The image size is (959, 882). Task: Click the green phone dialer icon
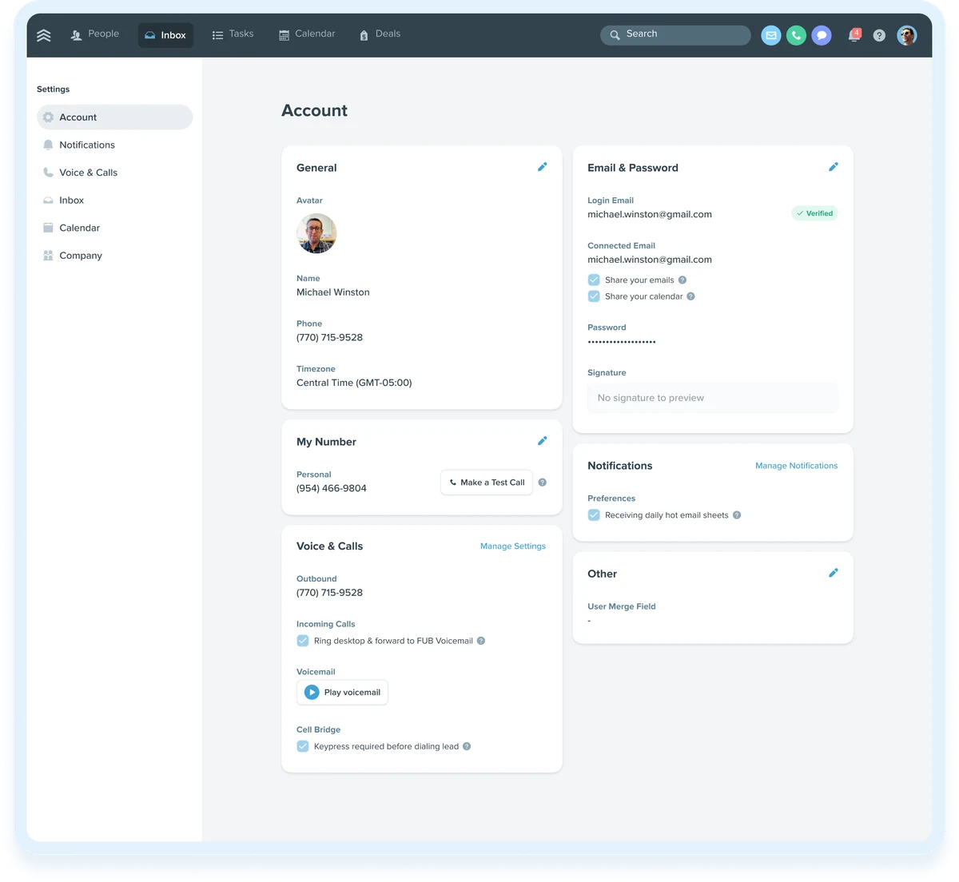coord(796,35)
